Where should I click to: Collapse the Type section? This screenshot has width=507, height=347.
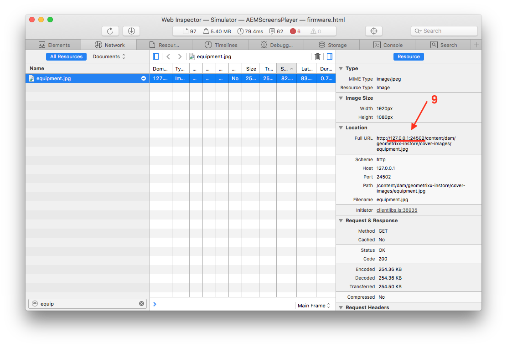click(x=341, y=68)
